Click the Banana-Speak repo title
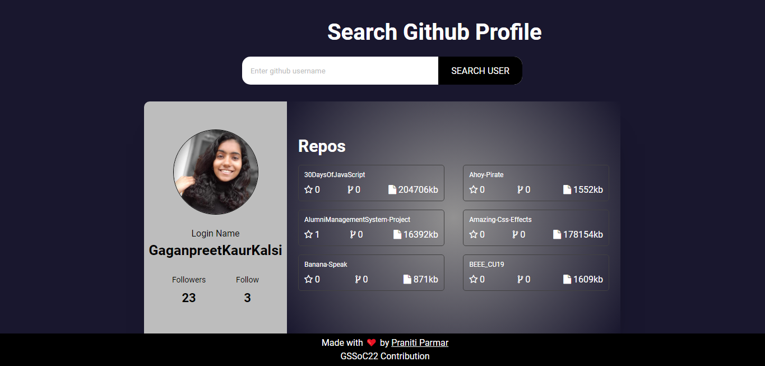This screenshot has height=366, width=765. click(326, 265)
